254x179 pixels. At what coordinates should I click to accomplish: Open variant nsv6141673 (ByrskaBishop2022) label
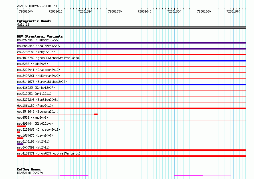(x=42, y=82)
